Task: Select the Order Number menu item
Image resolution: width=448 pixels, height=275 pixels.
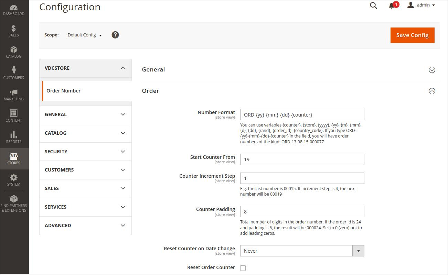Action: click(x=64, y=91)
